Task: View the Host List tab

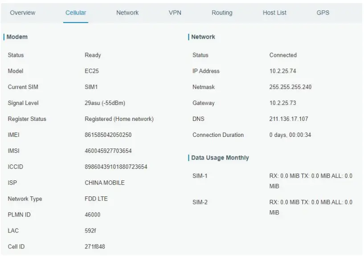Action: (x=274, y=13)
